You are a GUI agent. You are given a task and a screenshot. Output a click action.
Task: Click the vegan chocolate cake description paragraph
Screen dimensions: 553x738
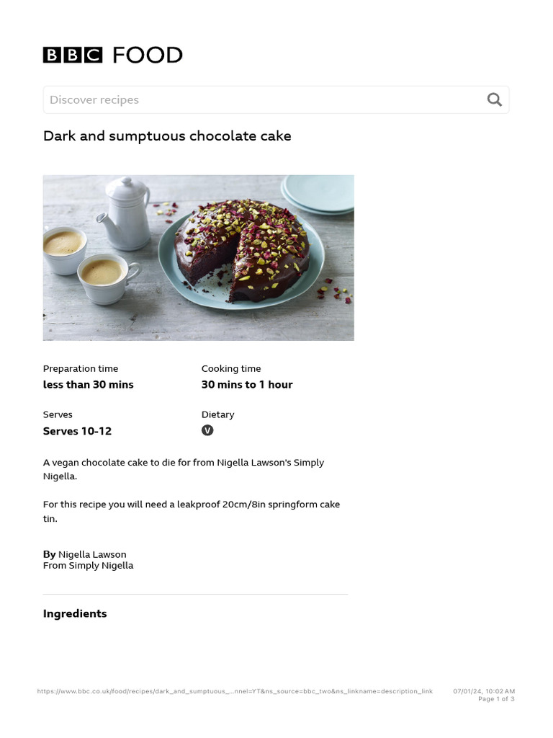tap(184, 469)
